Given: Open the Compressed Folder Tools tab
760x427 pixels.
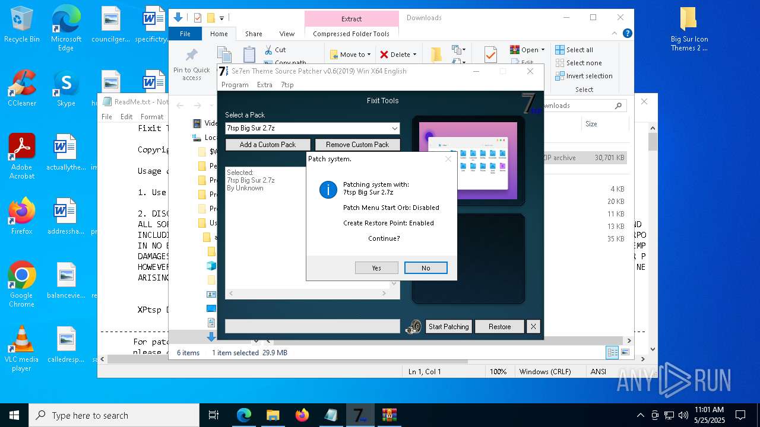Looking at the screenshot, I should click(351, 34).
